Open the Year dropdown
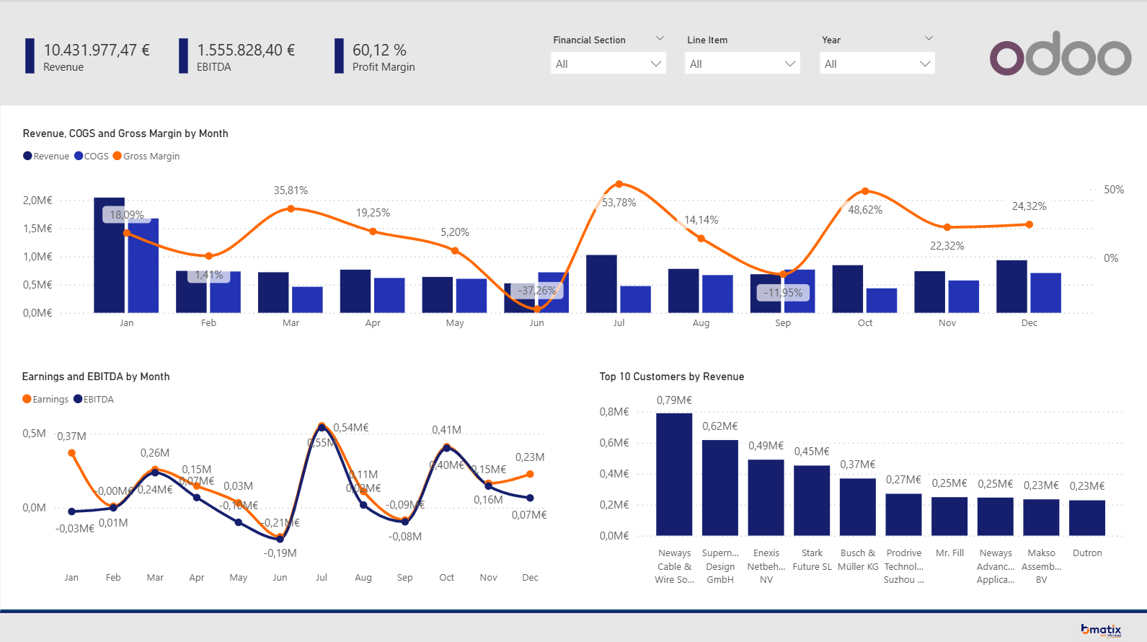Image resolution: width=1147 pixels, height=642 pixels. click(877, 63)
